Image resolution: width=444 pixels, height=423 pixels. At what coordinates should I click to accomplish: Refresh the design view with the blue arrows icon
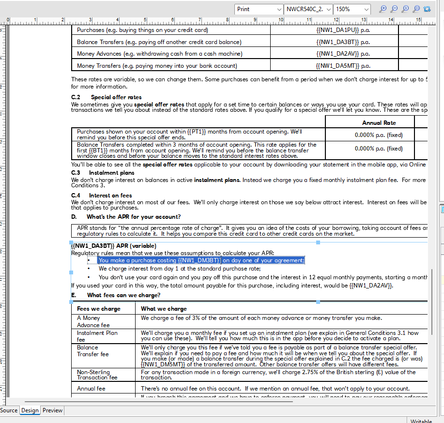coord(427,9)
